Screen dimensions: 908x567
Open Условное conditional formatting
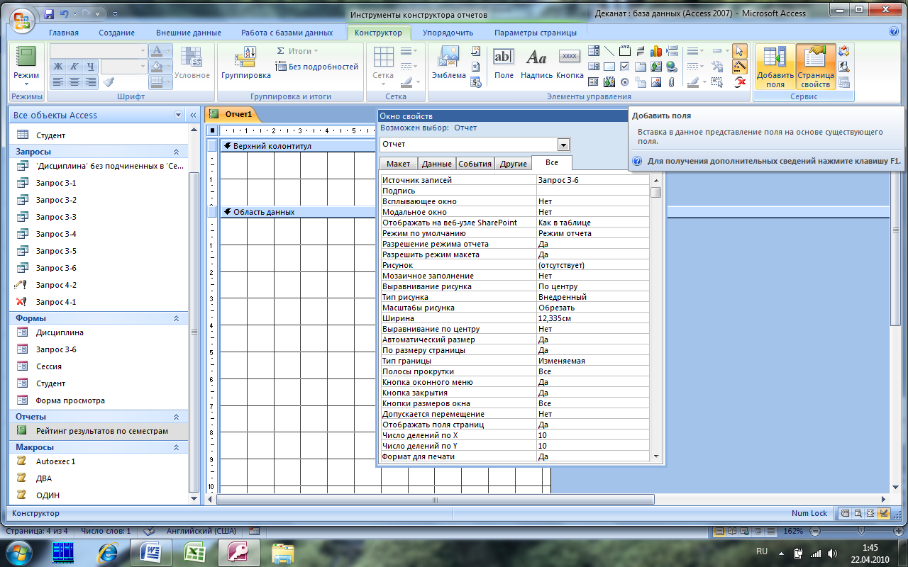192,64
